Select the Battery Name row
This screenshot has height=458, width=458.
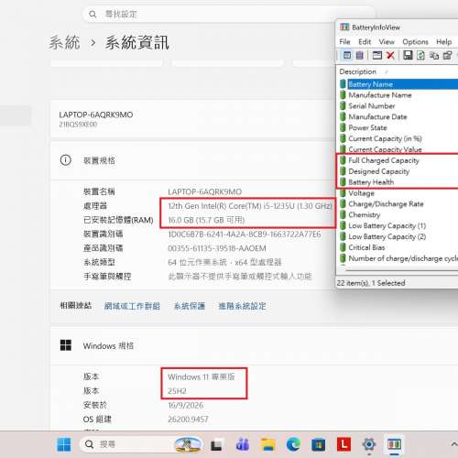[398, 84]
